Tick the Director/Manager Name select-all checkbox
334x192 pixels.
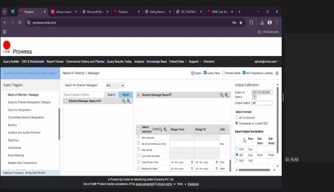pos(66,101)
